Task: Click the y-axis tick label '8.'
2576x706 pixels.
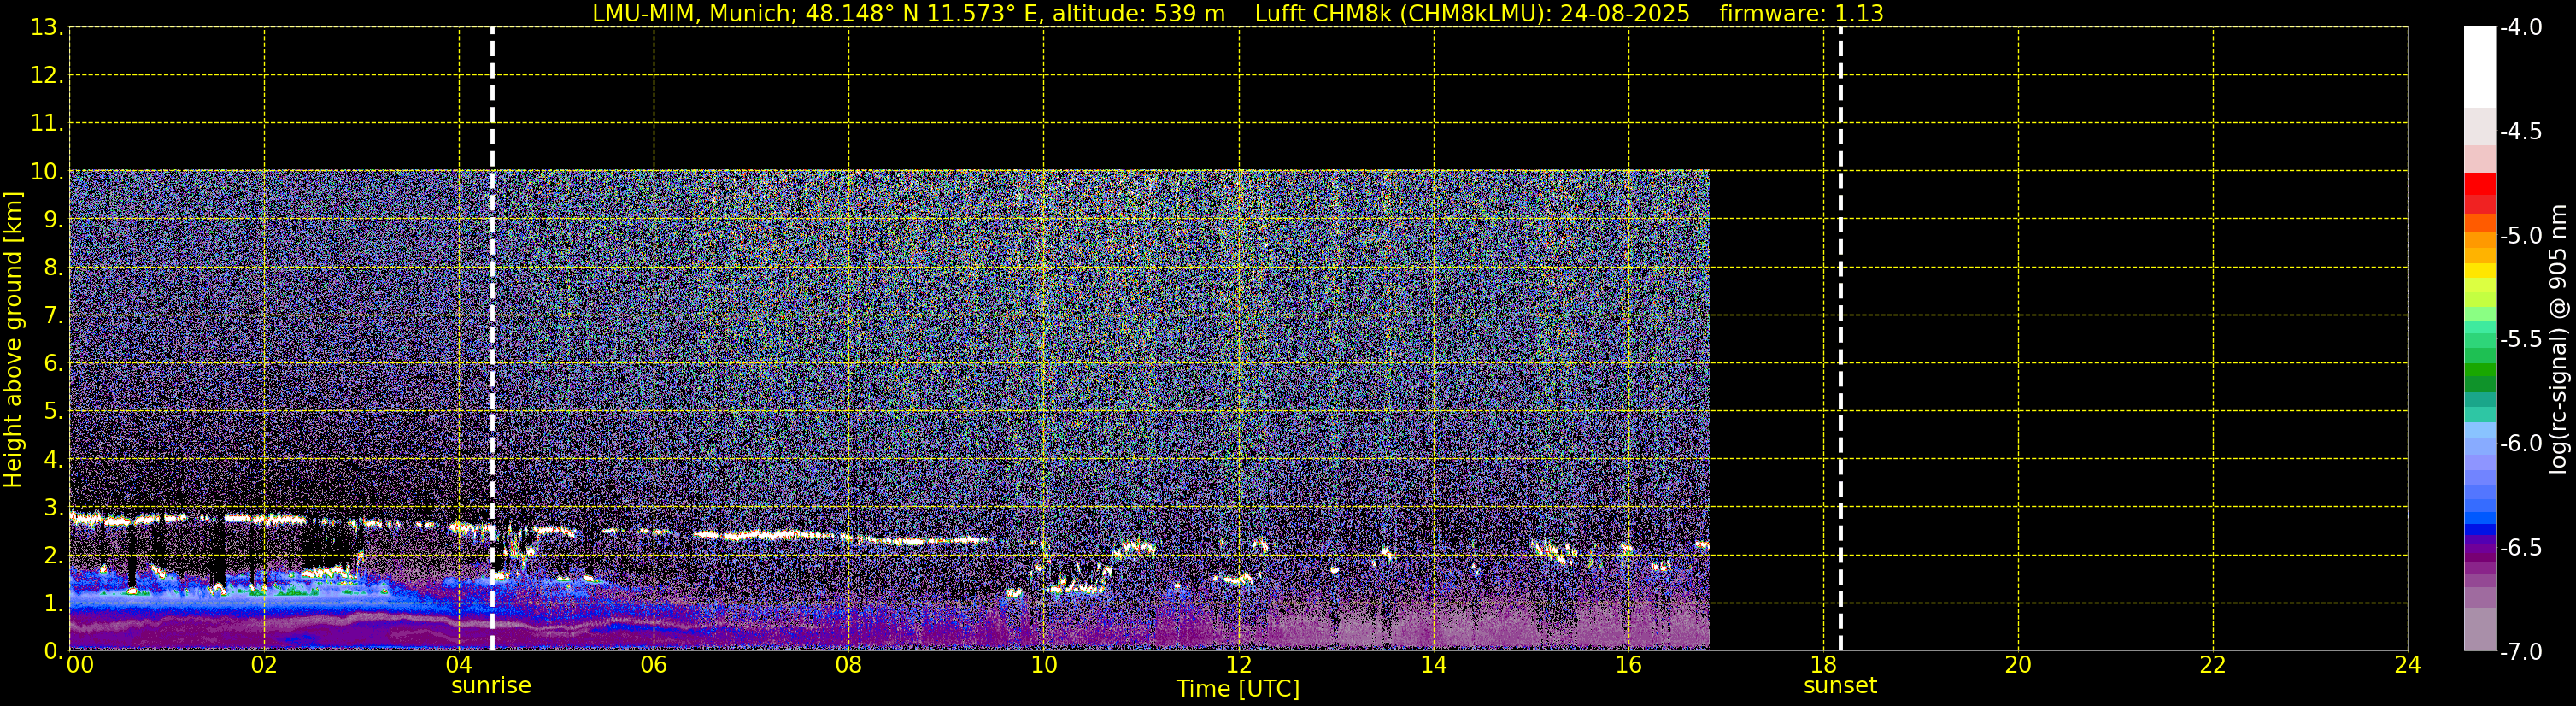Action: click(53, 268)
